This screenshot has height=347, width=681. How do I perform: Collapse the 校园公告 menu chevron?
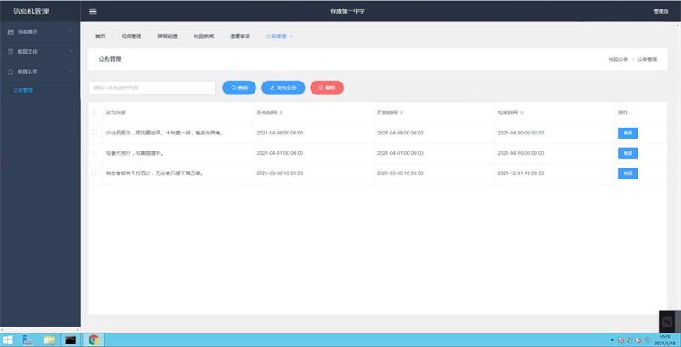pyautogui.click(x=72, y=71)
